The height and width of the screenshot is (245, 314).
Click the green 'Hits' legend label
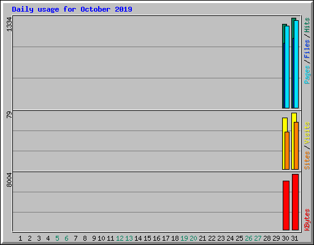[307, 25]
